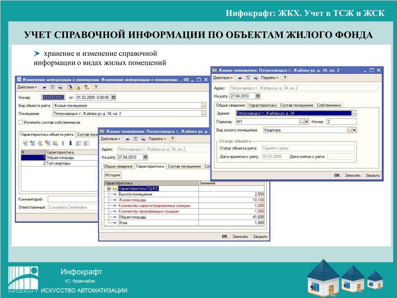Click blue left-arrow icon in Изменение информации toolbar

pyautogui.click(x=44, y=87)
